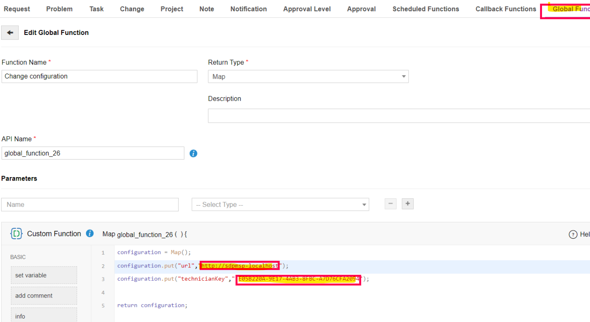Expand the parameter Select Type dropdown
Viewport: 590px width, 322px height.
click(280, 205)
